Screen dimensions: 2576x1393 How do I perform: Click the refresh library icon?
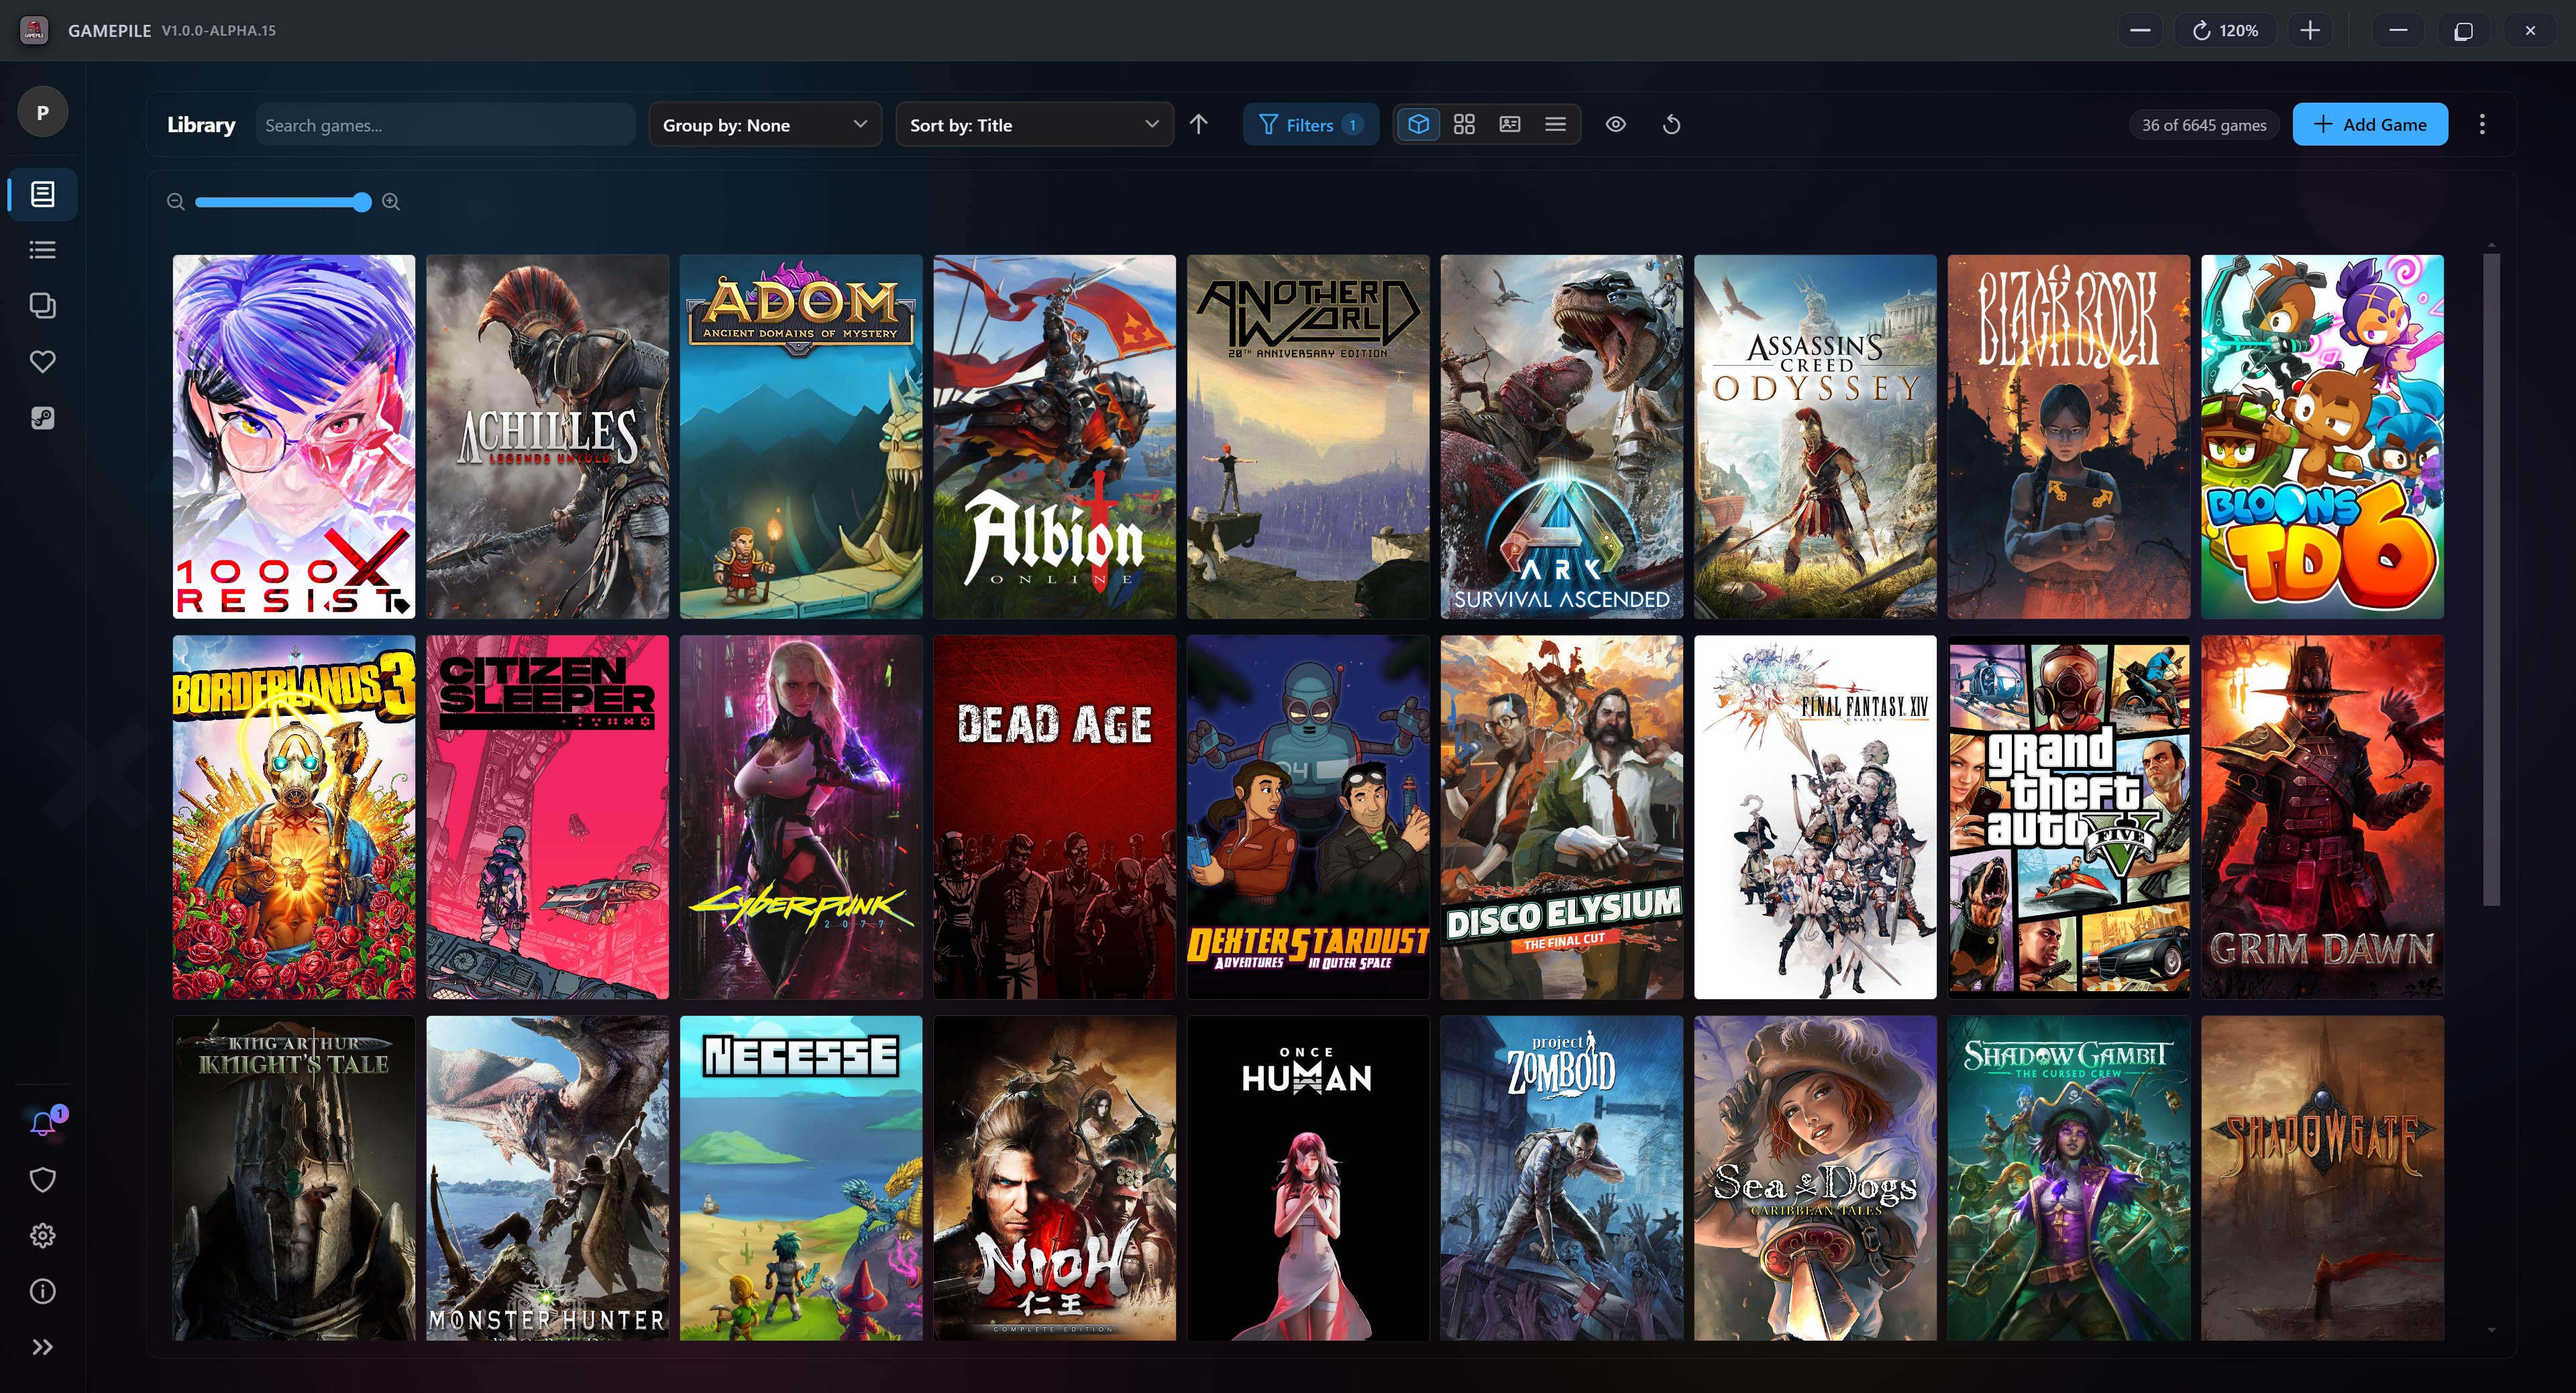pos(1671,124)
